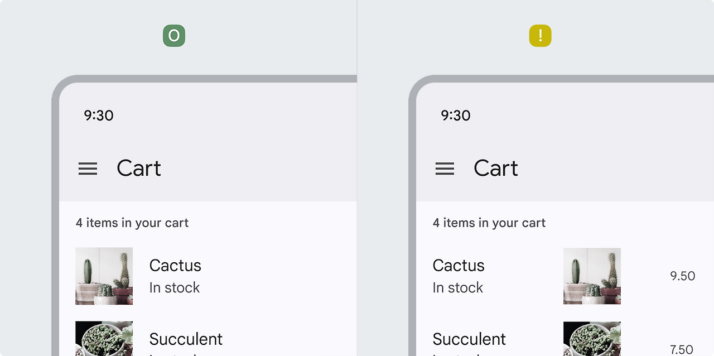Open hamburger menu in the yellow-badge mockup
Image resolution: width=714 pixels, height=356 pixels.
(445, 169)
